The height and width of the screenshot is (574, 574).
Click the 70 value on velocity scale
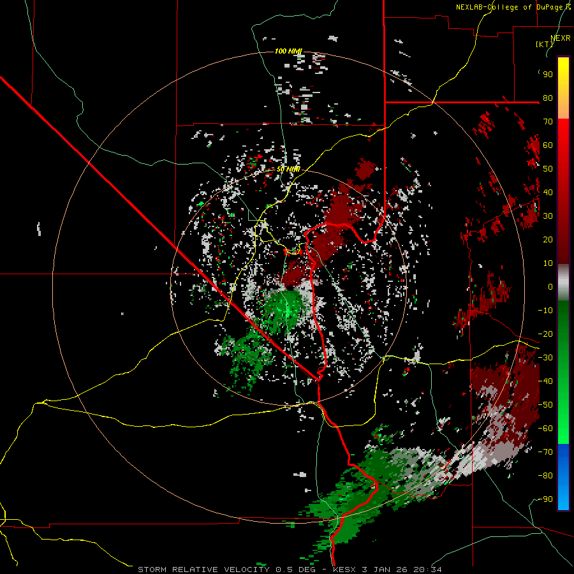pyautogui.click(x=548, y=122)
